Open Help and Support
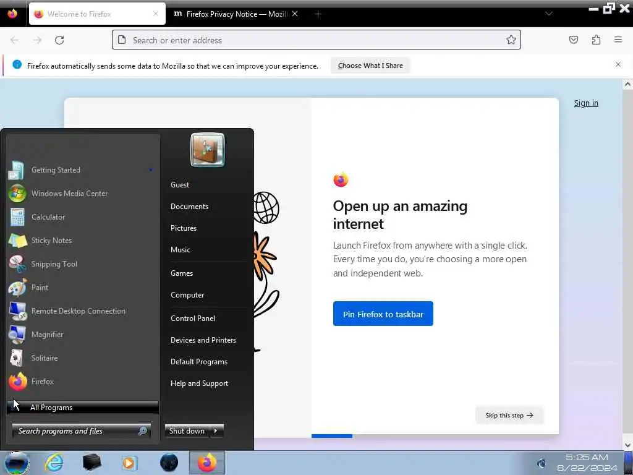This screenshot has height=475, width=633. click(x=199, y=383)
